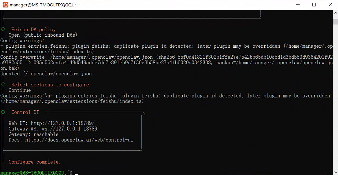Image resolution: width=338 pixels, height=175 pixels.
Task: Click 'Select sections to configure' heading
Action: click(50, 85)
